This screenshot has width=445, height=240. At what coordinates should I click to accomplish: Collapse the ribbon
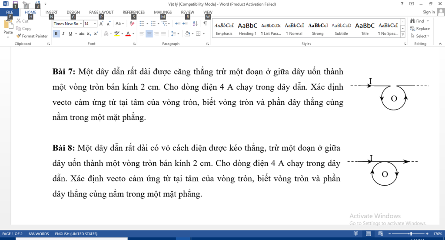(x=440, y=44)
